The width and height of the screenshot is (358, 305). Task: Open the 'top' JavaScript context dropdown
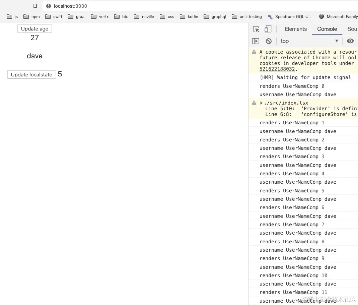coord(309,41)
